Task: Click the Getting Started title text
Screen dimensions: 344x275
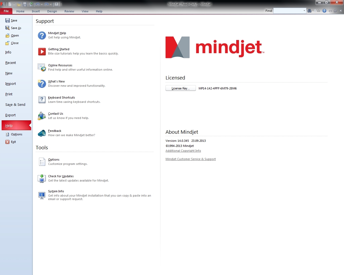Action: click(59, 49)
